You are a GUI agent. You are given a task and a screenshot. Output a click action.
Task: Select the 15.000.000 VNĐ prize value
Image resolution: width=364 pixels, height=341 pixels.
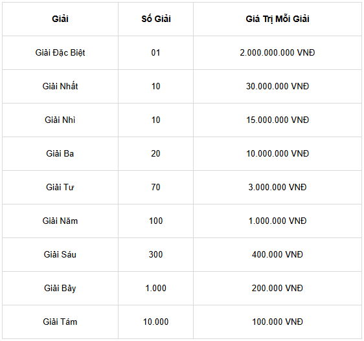(x=277, y=120)
